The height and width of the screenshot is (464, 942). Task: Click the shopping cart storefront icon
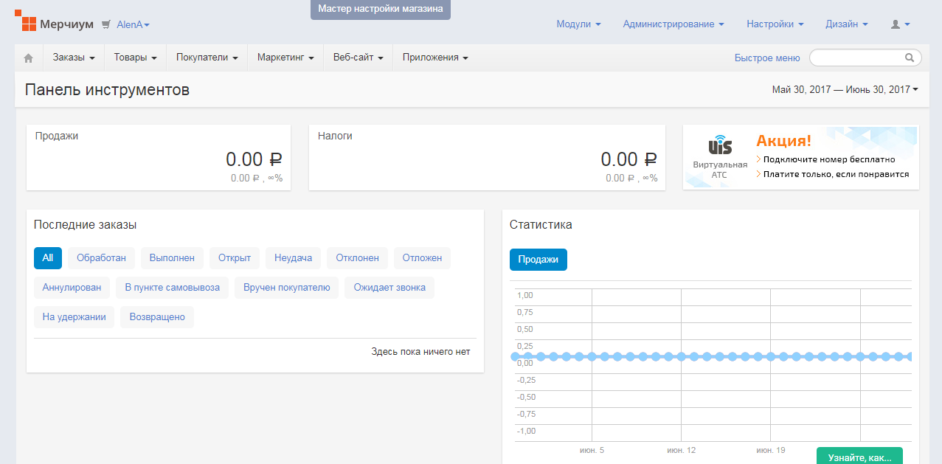coord(106,24)
